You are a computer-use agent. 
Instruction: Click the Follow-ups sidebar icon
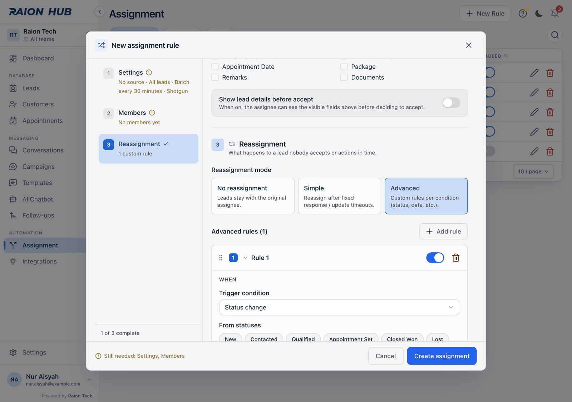[x=13, y=215]
